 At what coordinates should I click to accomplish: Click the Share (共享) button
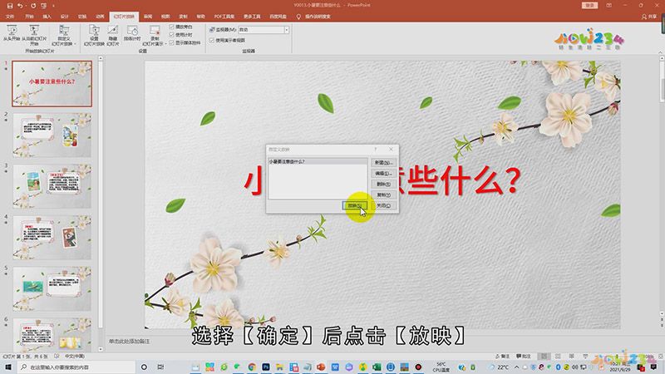coord(650,17)
